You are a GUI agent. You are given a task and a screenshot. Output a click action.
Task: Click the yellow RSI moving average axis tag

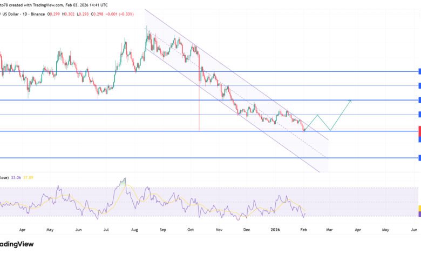419,208
